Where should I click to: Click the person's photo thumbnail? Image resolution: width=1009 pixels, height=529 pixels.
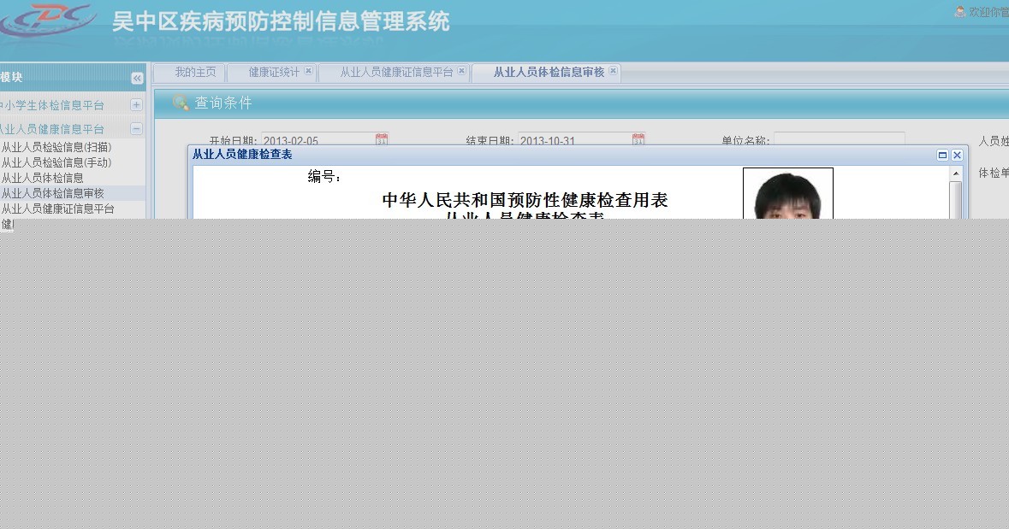click(788, 193)
